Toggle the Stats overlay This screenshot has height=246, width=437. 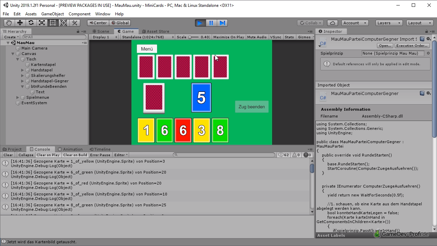coord(289,37)
